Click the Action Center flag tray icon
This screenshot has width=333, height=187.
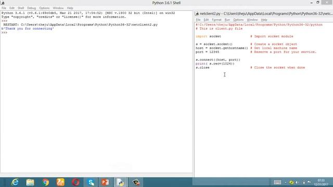pyautogui.click(x=309, y=182)
